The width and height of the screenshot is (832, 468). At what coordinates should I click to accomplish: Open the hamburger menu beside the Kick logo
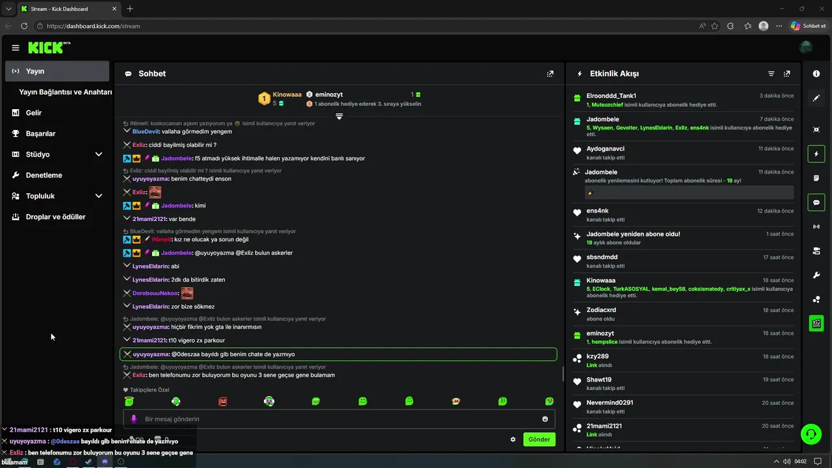click(x=16, y=47)
